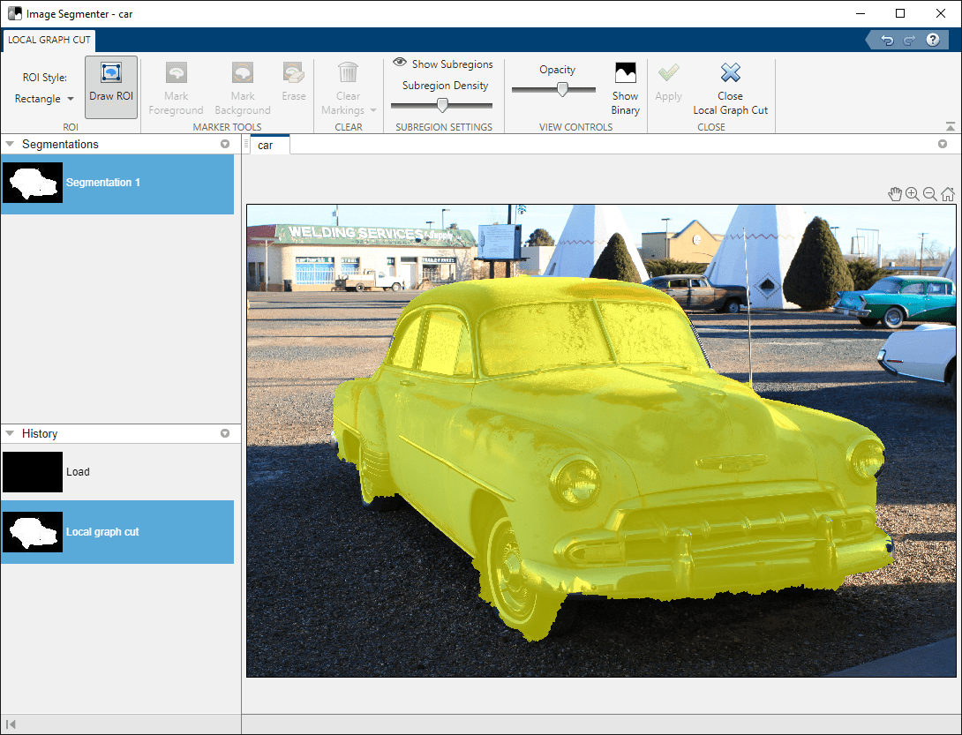Open the ROI Style Rectangle dropdown
The width and height of the screenshot is (962, 735).
pyautogui.click(x=44, y=99)
